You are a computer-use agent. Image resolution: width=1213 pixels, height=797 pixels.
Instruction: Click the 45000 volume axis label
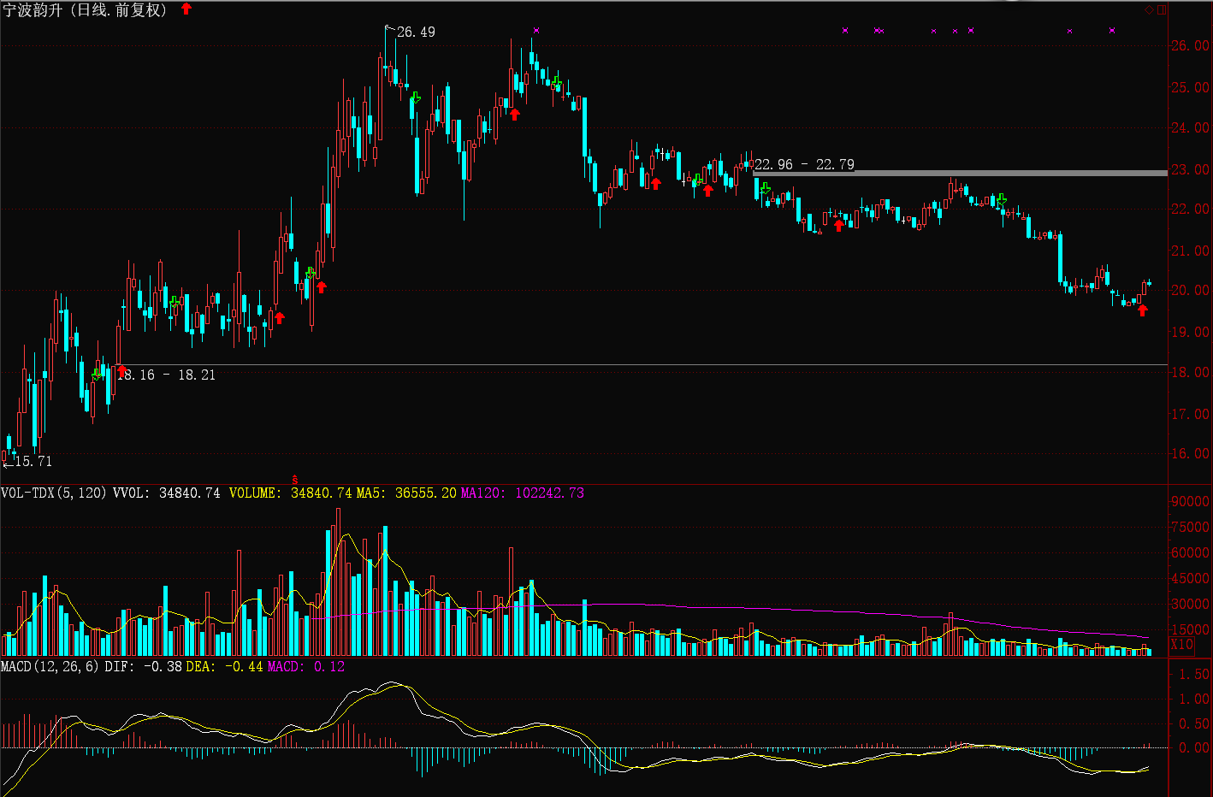[1191, 578]
